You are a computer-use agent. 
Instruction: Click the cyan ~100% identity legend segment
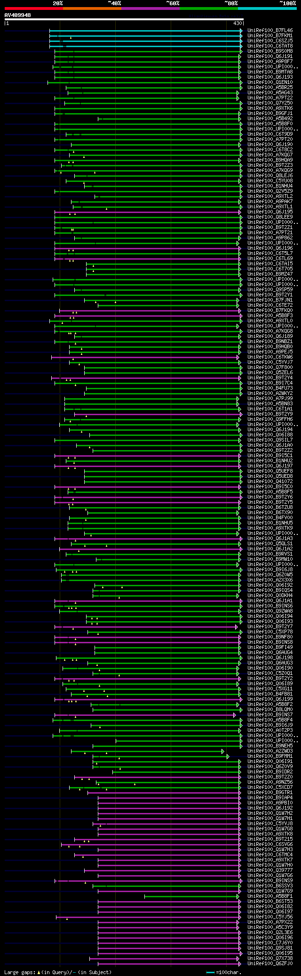[x=267, y=8]
